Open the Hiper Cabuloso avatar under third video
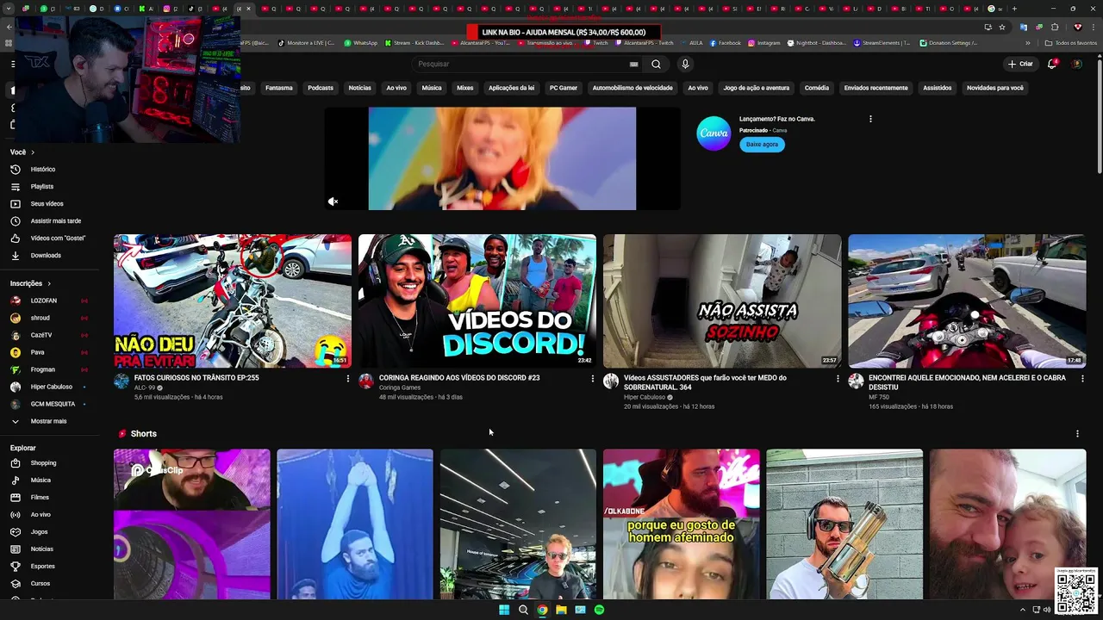The height and width of the screenshot is (620, 1103). point(611,381)
